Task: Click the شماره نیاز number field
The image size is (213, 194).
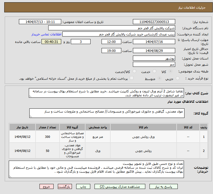Action: [x=154, y=22]
